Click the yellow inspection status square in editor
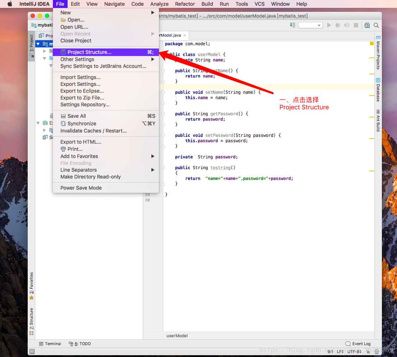Image resolution: width=397 pixels, height=357 pixels. [372, 43]
